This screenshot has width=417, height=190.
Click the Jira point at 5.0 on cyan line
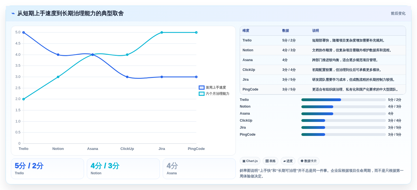pos(162,33)
